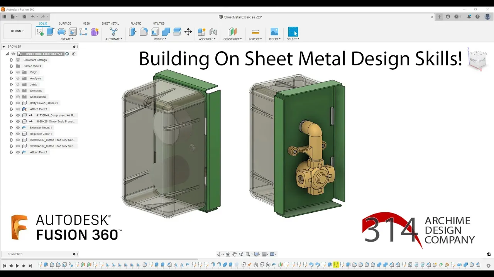
Task: Switch to the PLASTIC tab
Action: (136, 23)
